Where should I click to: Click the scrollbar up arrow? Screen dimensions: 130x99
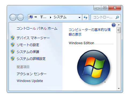(119, 25)
